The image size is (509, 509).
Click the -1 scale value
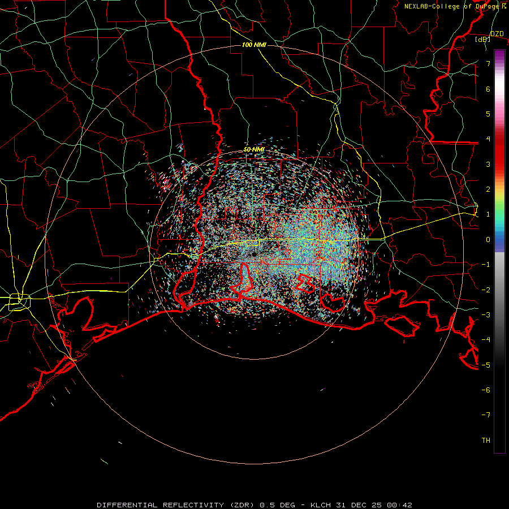tap(486, 265)
